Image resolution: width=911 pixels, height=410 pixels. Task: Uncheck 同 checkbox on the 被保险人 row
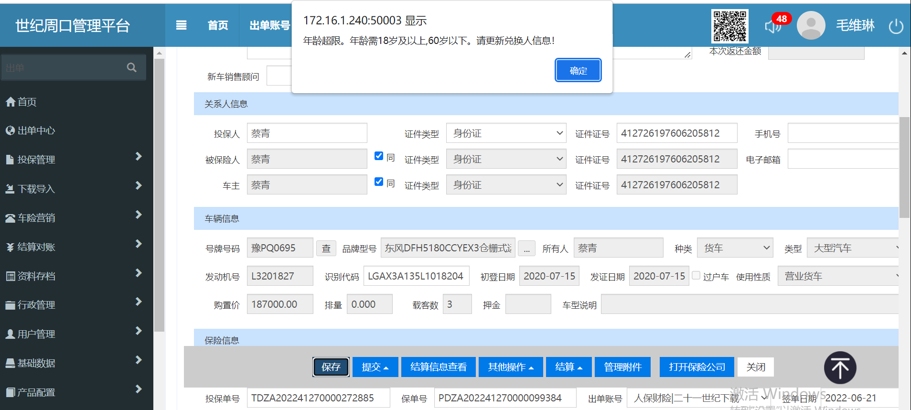[x=379, y=156]
